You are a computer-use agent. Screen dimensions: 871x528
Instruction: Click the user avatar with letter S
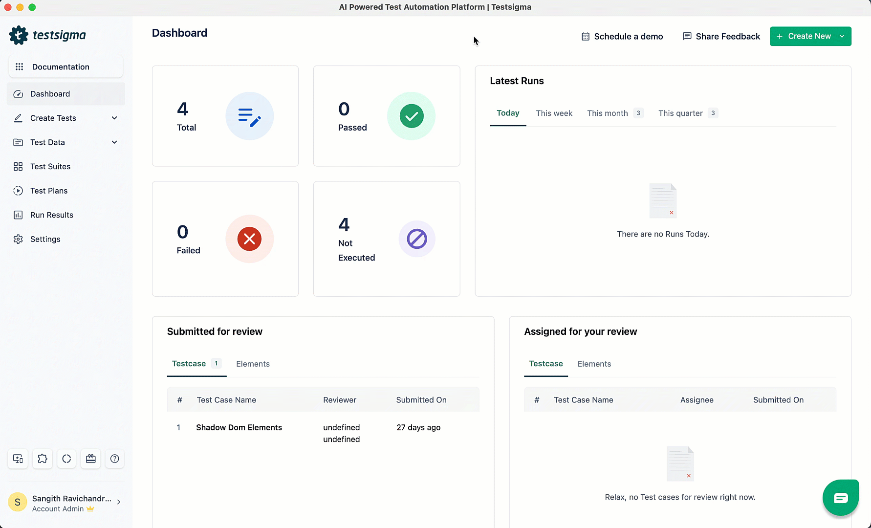click(x=18, y=502)
